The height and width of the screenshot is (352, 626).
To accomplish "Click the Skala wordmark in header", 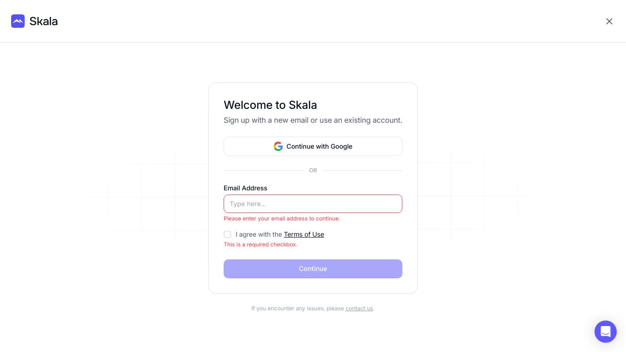I will click(44, 21).
